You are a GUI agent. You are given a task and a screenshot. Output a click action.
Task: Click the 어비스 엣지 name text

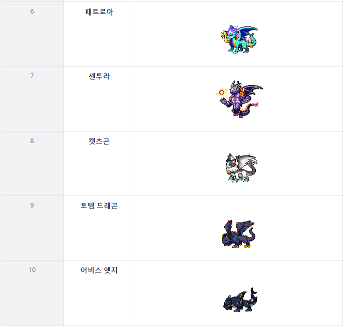click(99, 270)
